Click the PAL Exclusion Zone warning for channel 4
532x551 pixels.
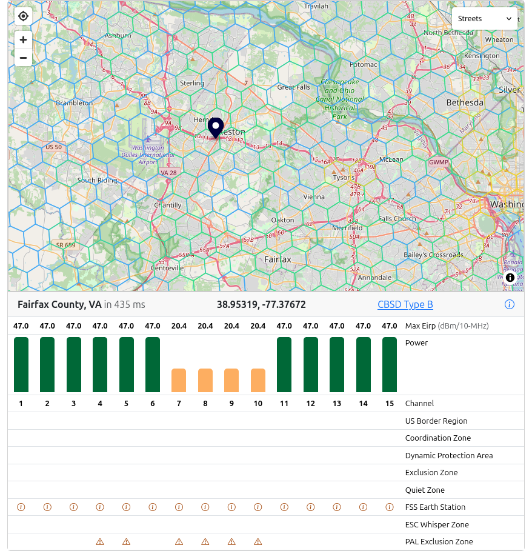(x=99, y=541)
